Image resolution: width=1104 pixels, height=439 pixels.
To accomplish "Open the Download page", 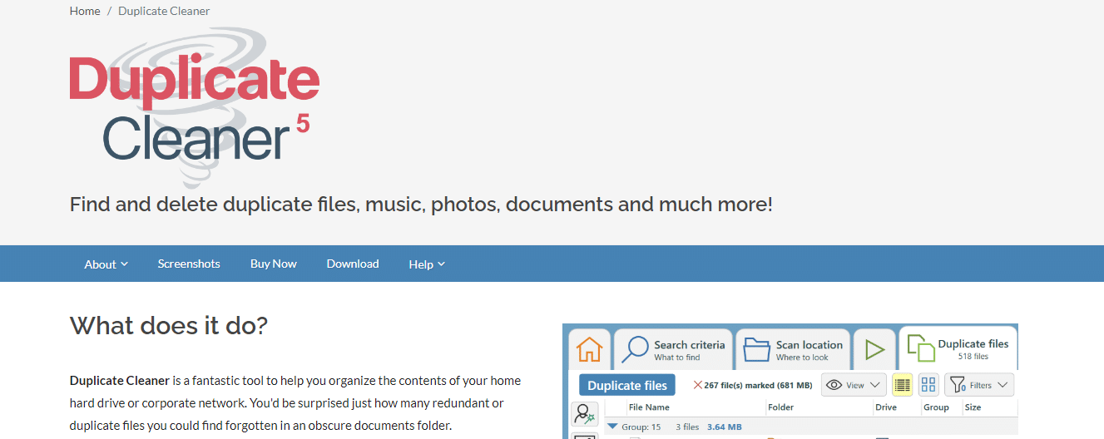I will pyautogui.click(x=353, y=264).
